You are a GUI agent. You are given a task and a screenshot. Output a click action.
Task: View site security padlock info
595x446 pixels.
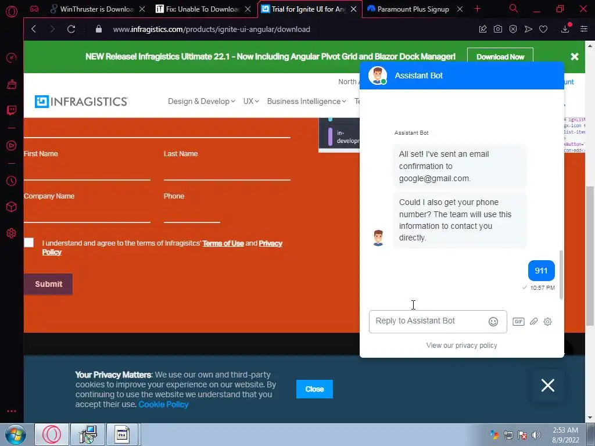99,29
